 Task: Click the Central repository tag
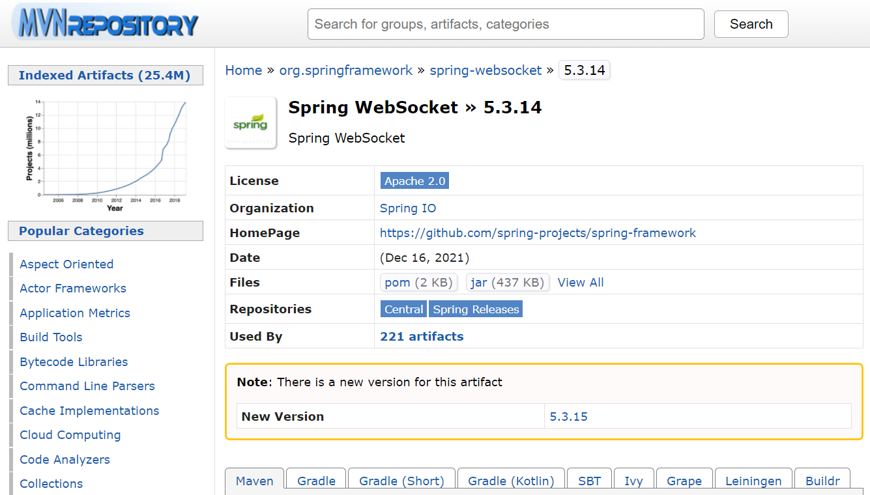403,309
